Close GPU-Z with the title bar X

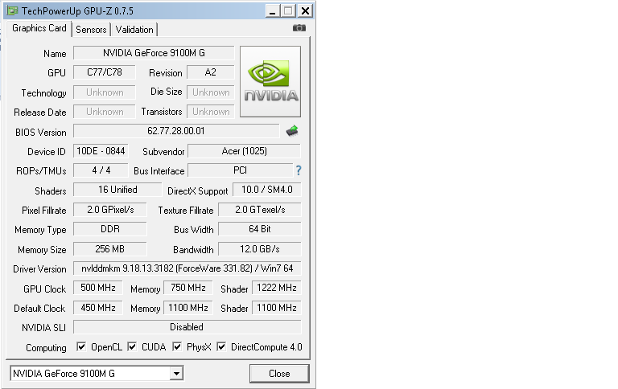pos(305,10)
